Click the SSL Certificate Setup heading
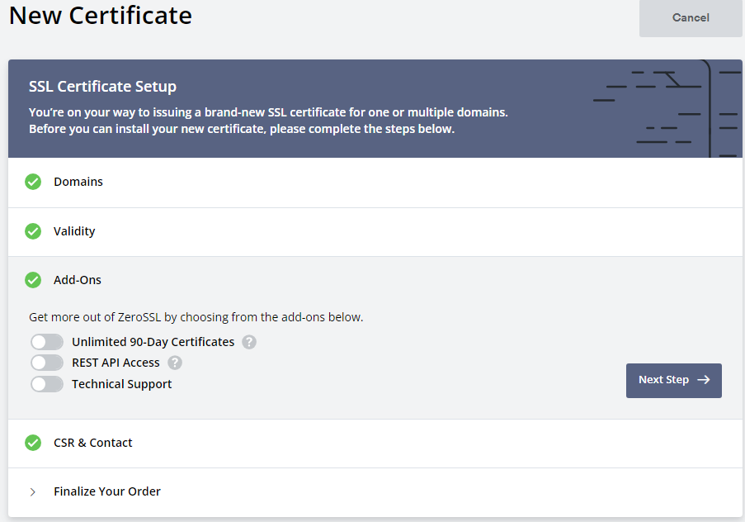The width and height of the screenshot is (745, 522). (102, 87)
